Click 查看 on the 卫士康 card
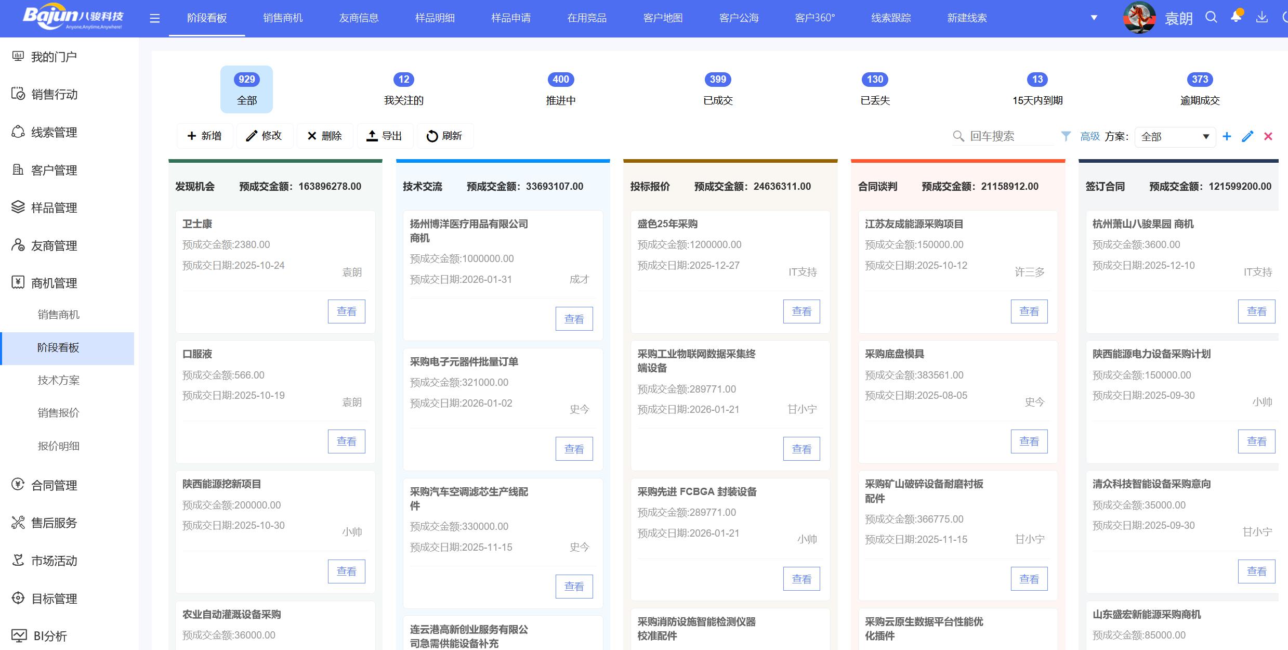Image resolution: width=1288 pixels, height=650 pixels. (346, 311)
